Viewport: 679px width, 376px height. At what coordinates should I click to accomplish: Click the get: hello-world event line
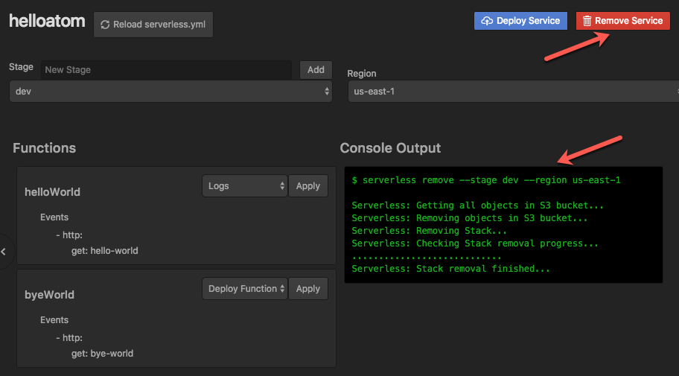tap(105, 251)
